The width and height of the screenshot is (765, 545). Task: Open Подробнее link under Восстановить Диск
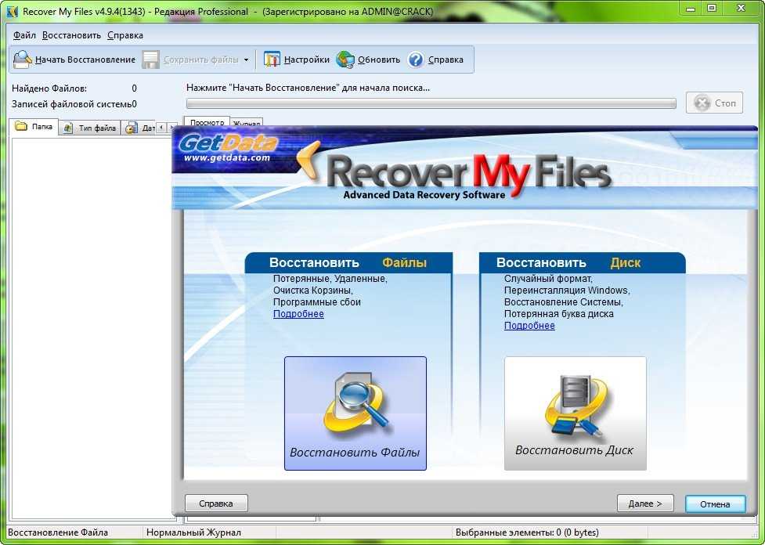pyautogui.click(x=529, y=326)
